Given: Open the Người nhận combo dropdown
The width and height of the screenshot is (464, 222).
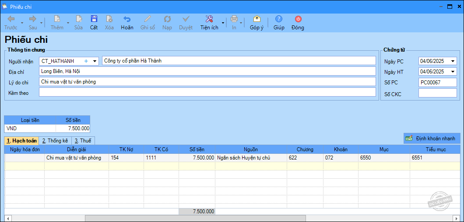Looking at the screenshot, I should [x=95, y=61].
